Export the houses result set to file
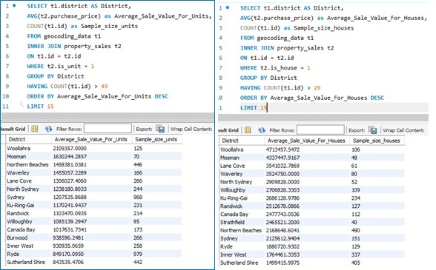This screenshot has width=436, height=270. [372, 130]
